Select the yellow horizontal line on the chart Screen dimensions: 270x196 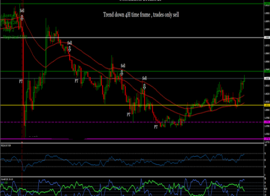132,105
